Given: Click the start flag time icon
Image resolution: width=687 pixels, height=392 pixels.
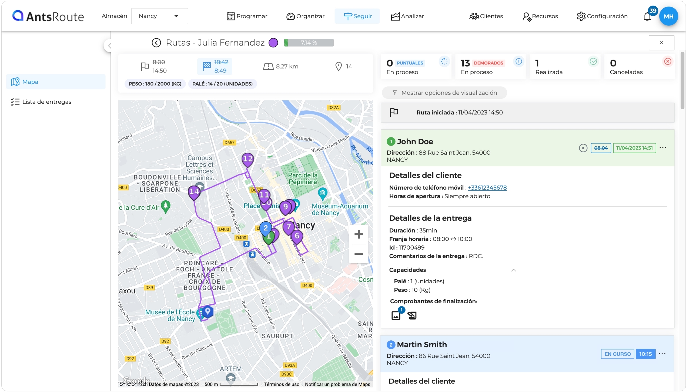Looking at the screenshot, I should [145, 66].
